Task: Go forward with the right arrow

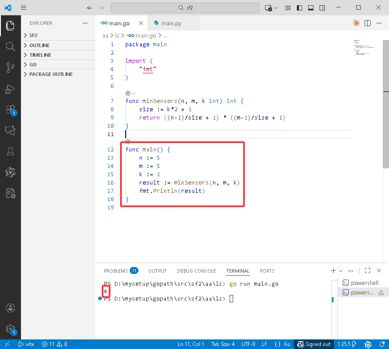Action: pos(101,8)
